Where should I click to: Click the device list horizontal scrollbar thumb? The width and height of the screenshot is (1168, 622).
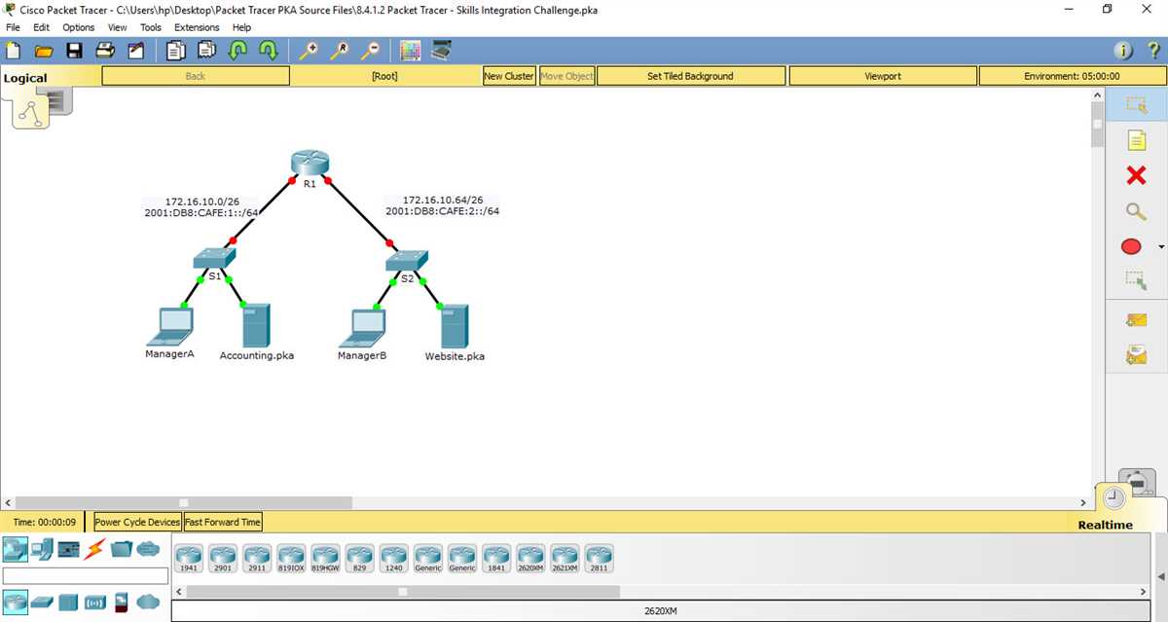coord(403,591)
